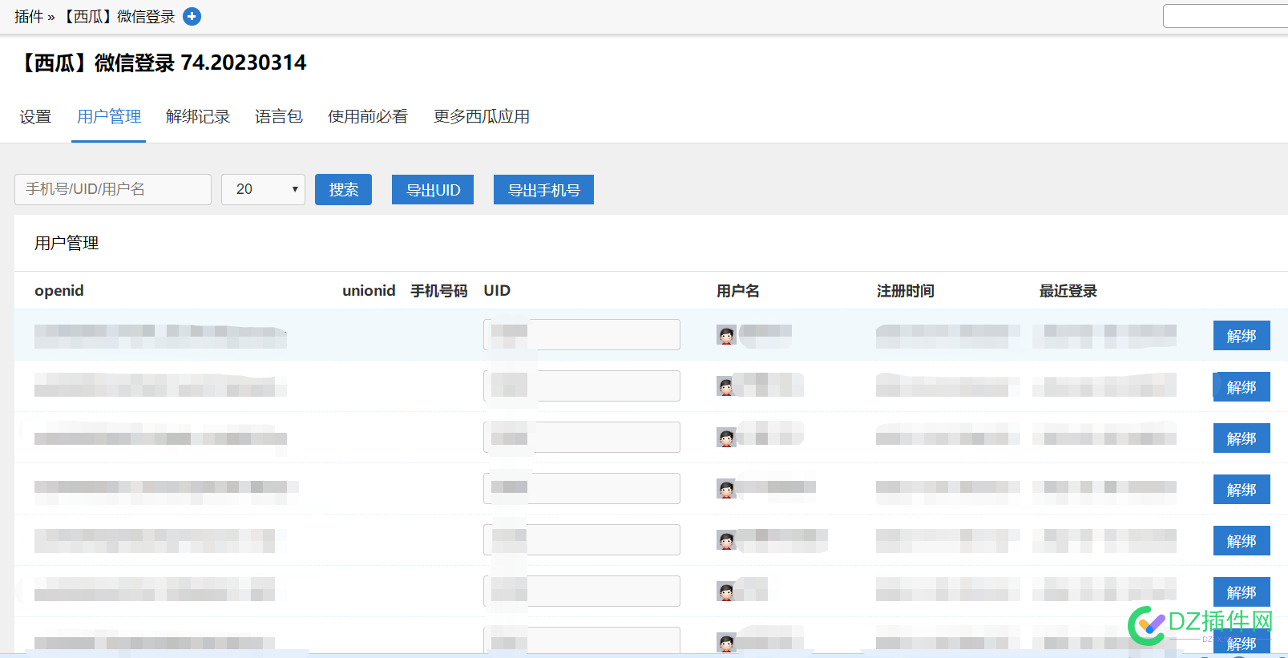Viewport: 1288px width, 658px height.
Task: Select the 语言包 tab
Action: click(x=279, y=117)
